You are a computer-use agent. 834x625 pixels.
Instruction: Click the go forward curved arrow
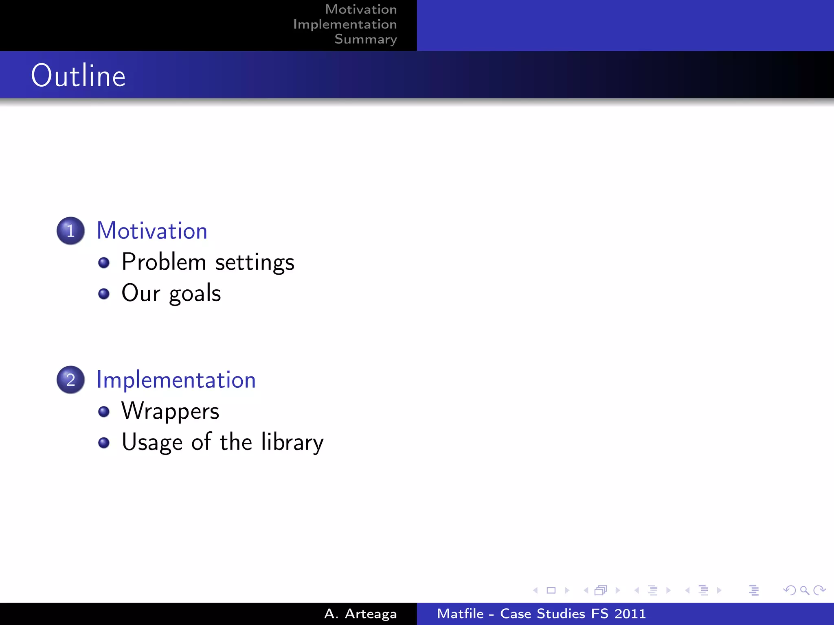819,590
